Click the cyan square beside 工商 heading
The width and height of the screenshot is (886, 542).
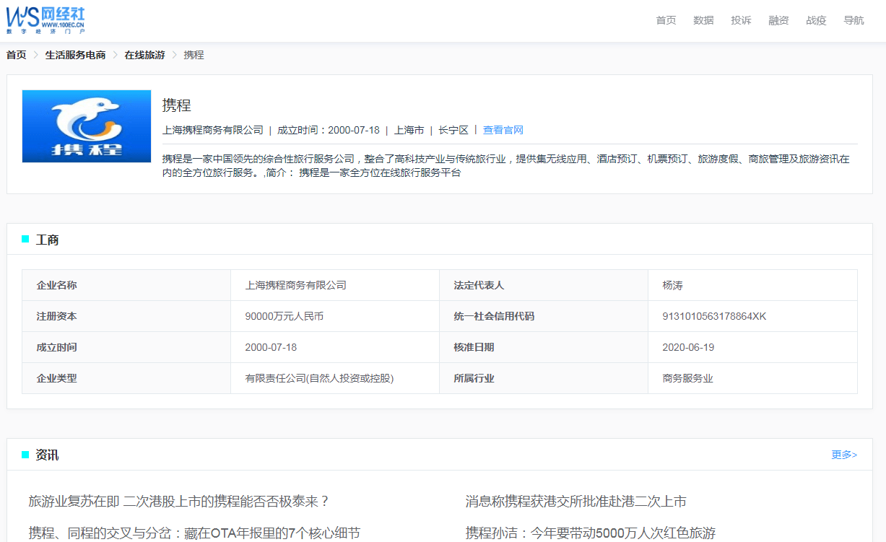pyautogui.click(x=25, y=240)
